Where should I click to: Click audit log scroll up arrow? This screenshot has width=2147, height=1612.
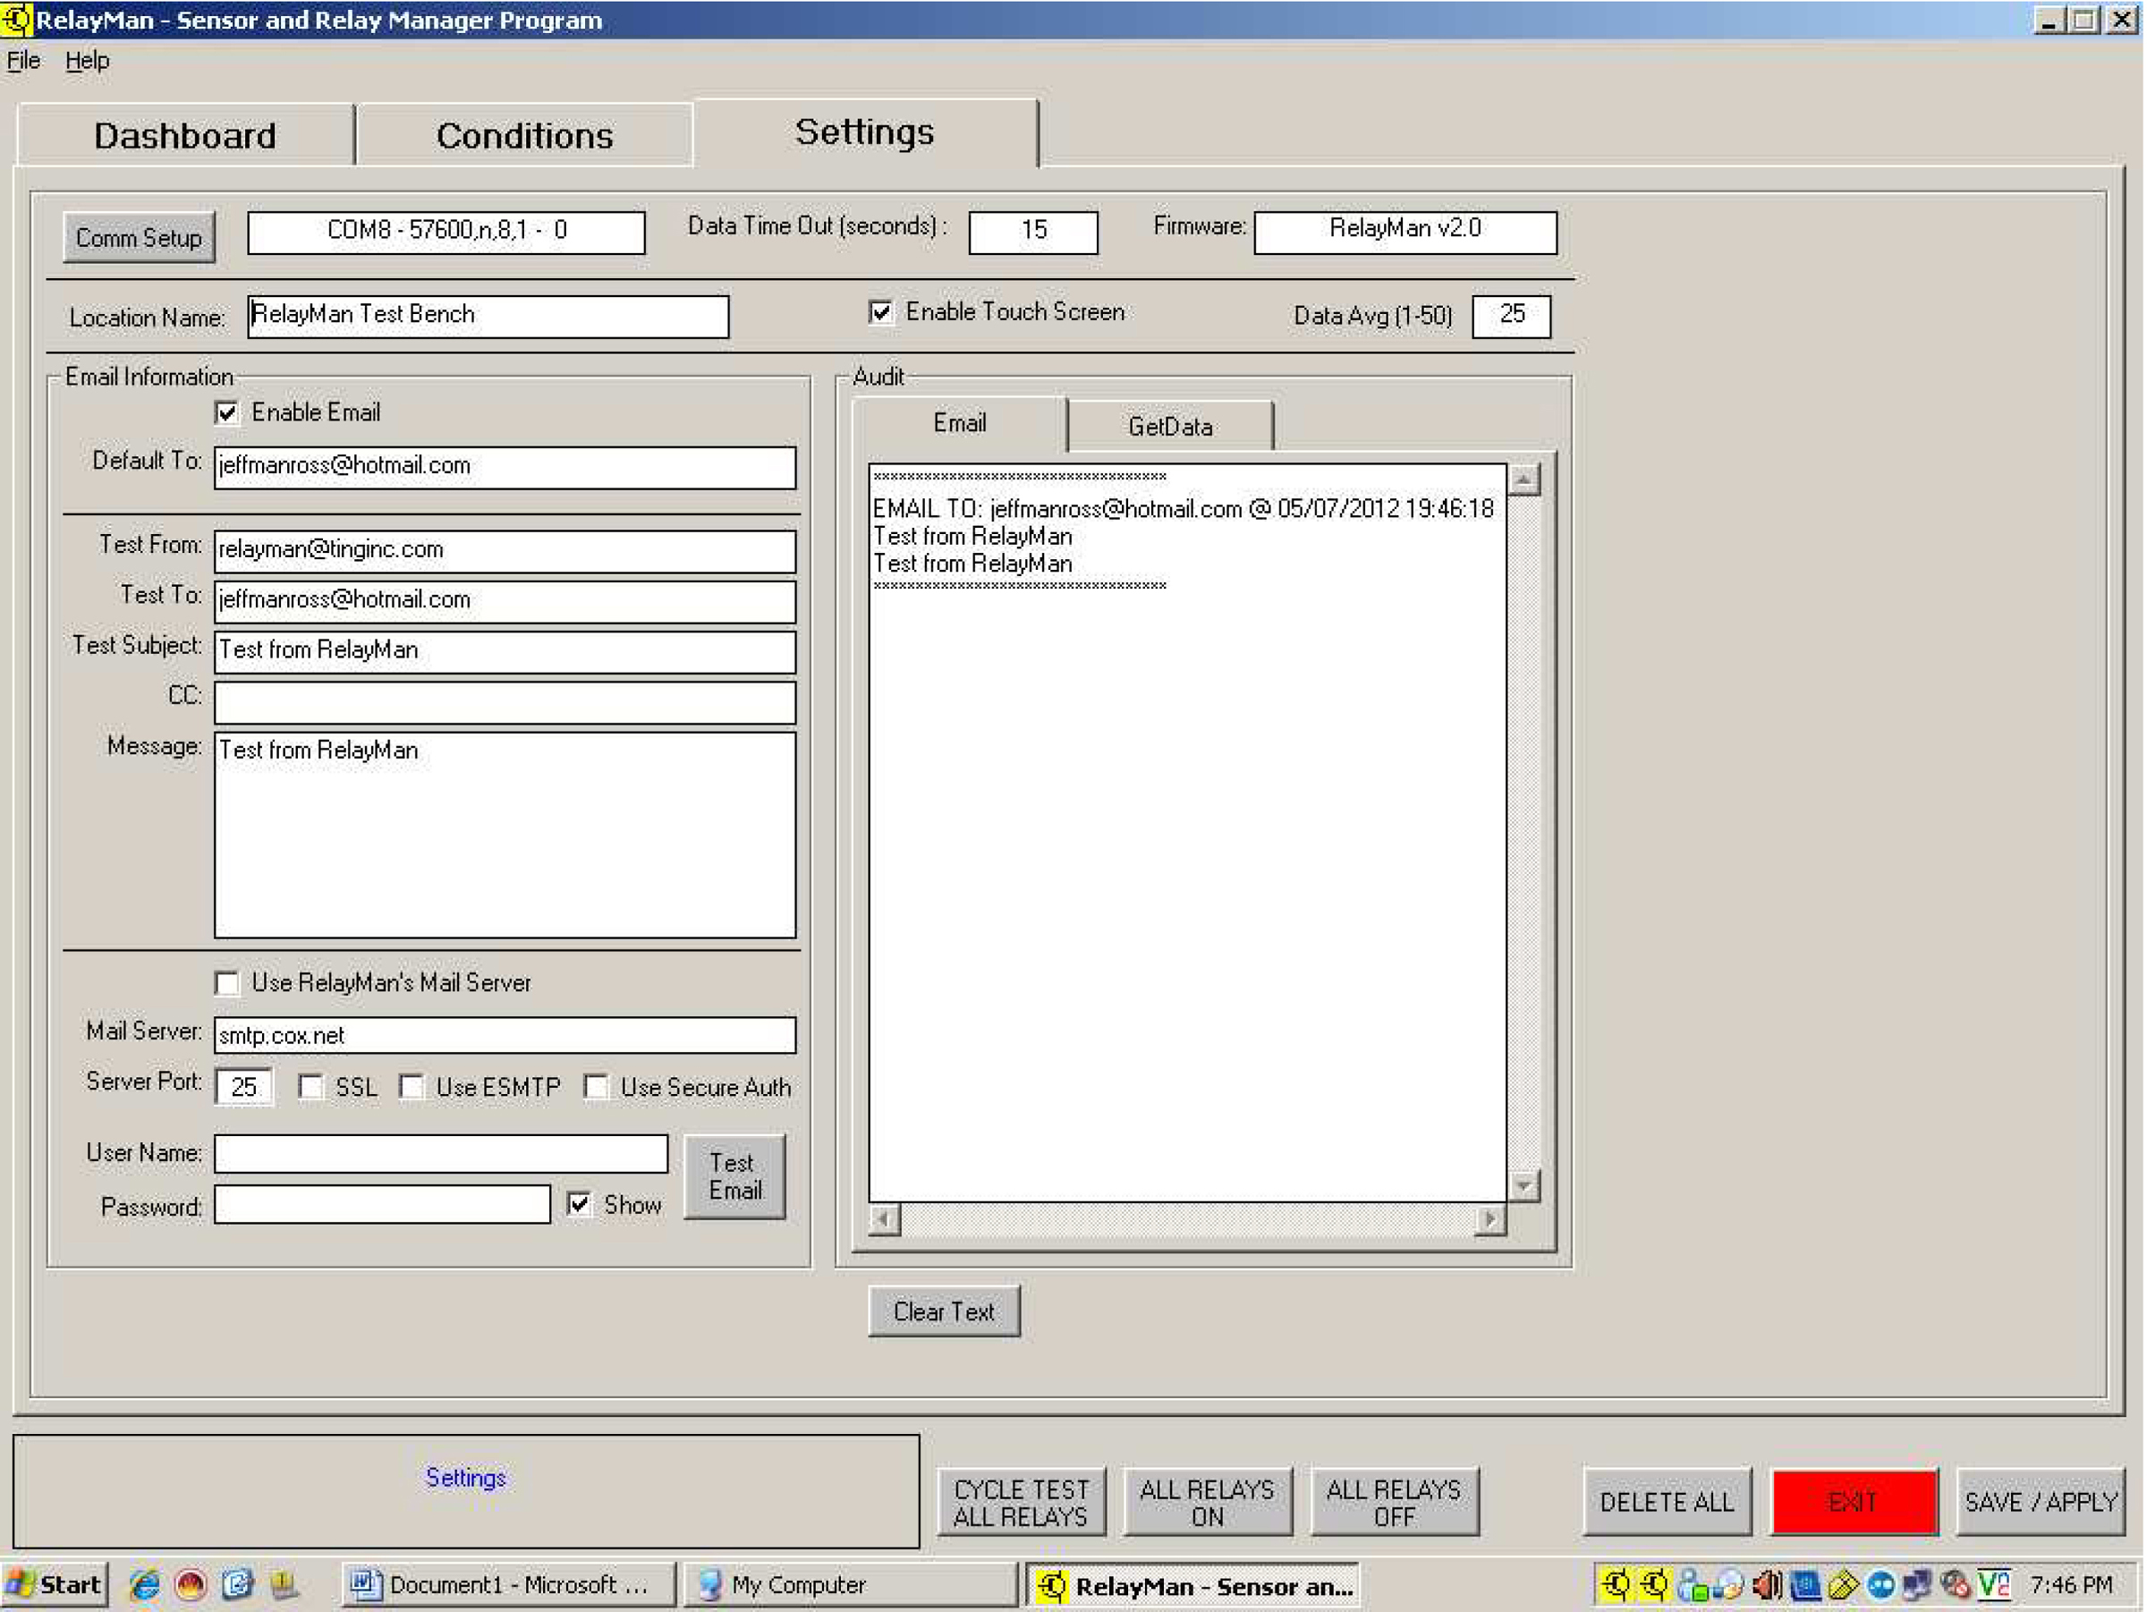point(1523,479)
